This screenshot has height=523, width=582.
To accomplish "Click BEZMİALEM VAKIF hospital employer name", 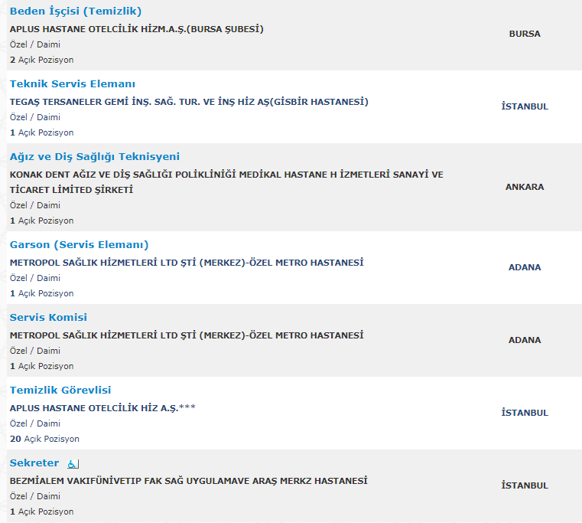I will (x=189, y=481).
